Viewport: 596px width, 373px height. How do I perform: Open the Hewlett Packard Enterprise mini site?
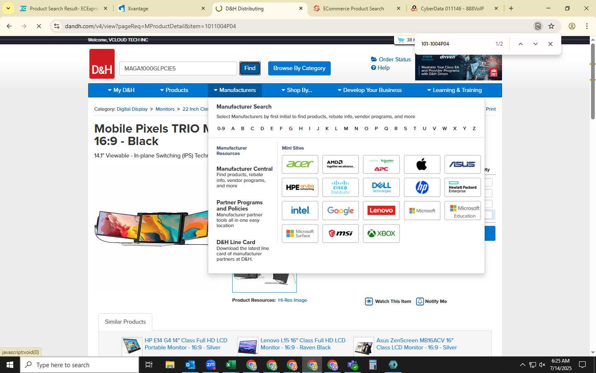463,187
